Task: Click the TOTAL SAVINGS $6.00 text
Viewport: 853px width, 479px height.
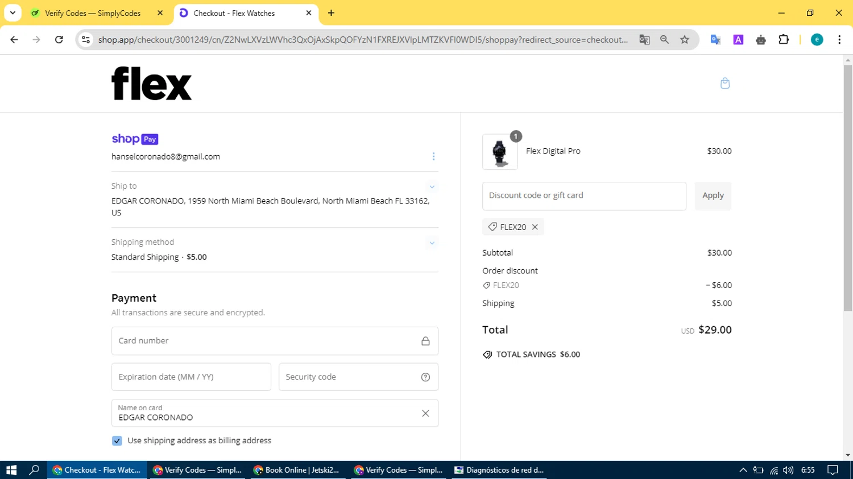Action: click(538, 355)
